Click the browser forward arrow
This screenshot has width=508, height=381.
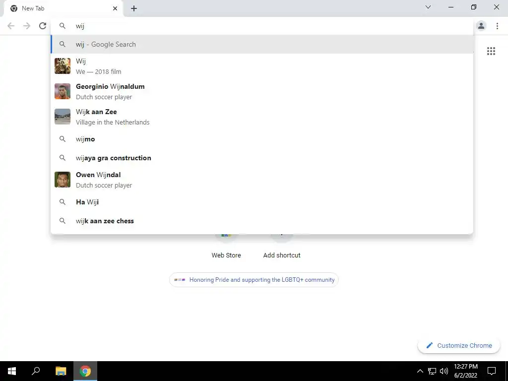[27, 26]
